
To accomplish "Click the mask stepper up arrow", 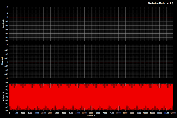I will (x=173, y=2).
